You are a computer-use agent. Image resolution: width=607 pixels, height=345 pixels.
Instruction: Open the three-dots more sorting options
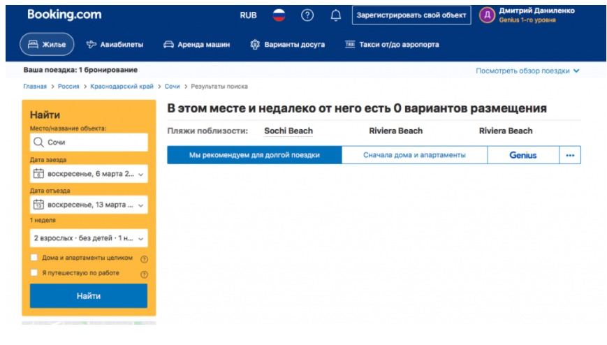coord(570,155)
